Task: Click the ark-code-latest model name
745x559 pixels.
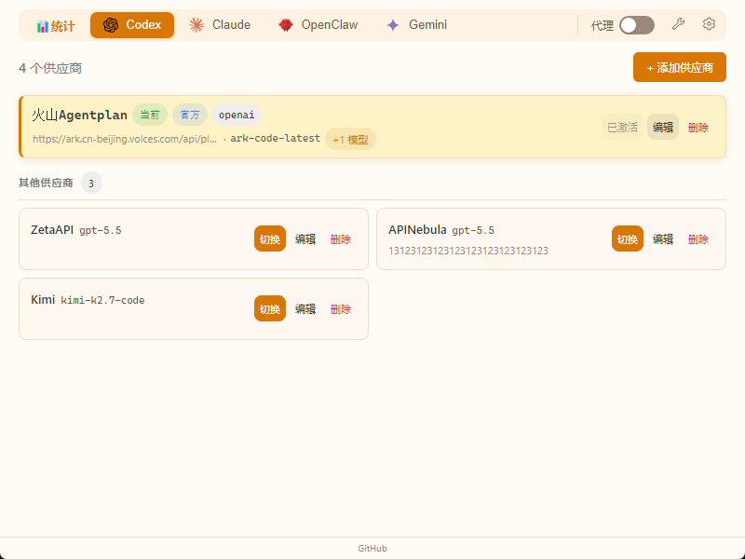Action: click(x=275, y=138)
